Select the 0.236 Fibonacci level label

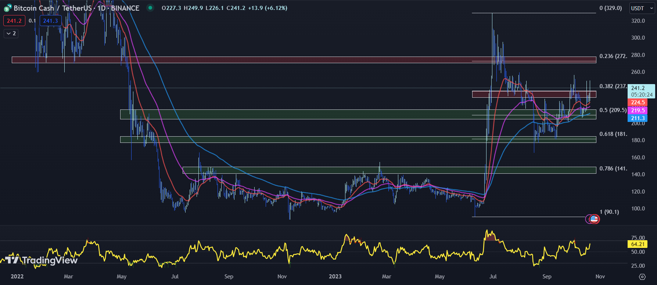[x=613, y=56]
